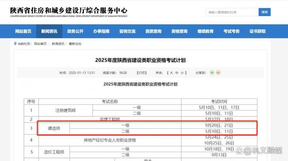Open the 新闻资讯 navigation item
The image size is (288, 161).
49,31
